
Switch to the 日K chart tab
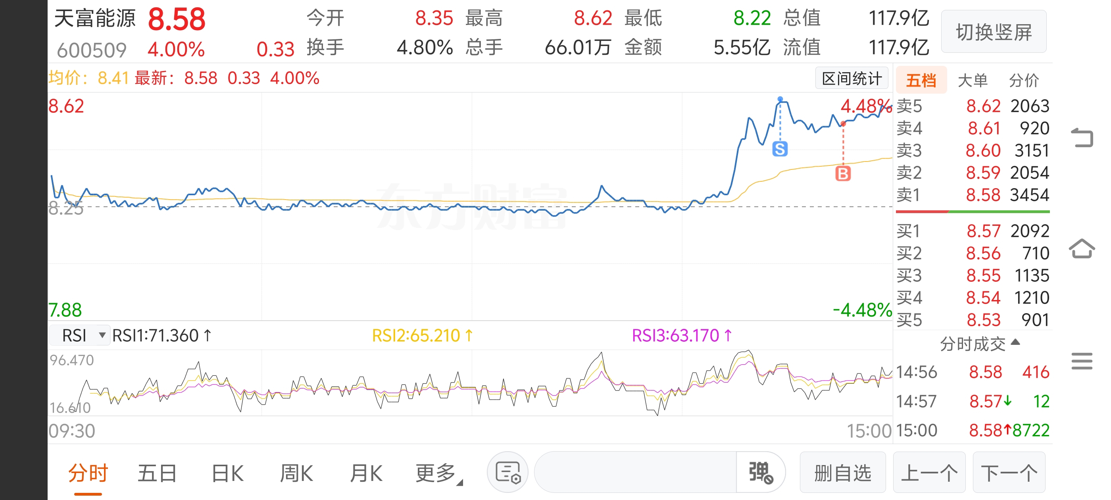(x=227, y=473)
